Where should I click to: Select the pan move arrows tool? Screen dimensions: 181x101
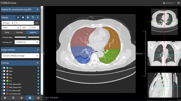tap(21, 98)
